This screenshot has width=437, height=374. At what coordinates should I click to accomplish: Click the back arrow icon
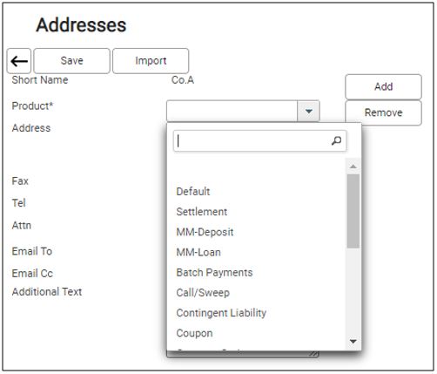click(19, 61)
